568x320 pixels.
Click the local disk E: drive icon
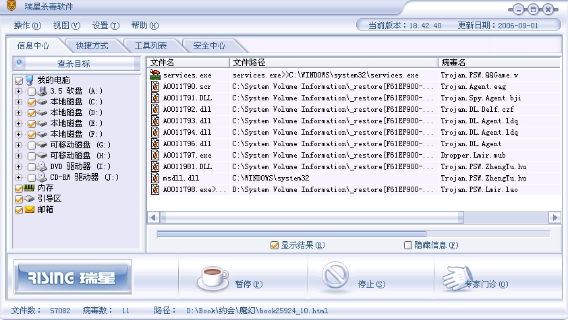click(42, 123)
